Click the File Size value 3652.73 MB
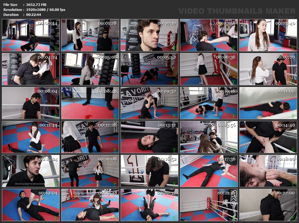Image resolution: width=299 pixels, height=223 pixels. pos(36,5)
